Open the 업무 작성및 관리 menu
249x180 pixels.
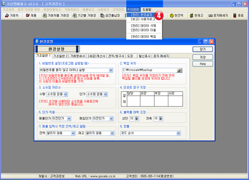click(29, 10)
